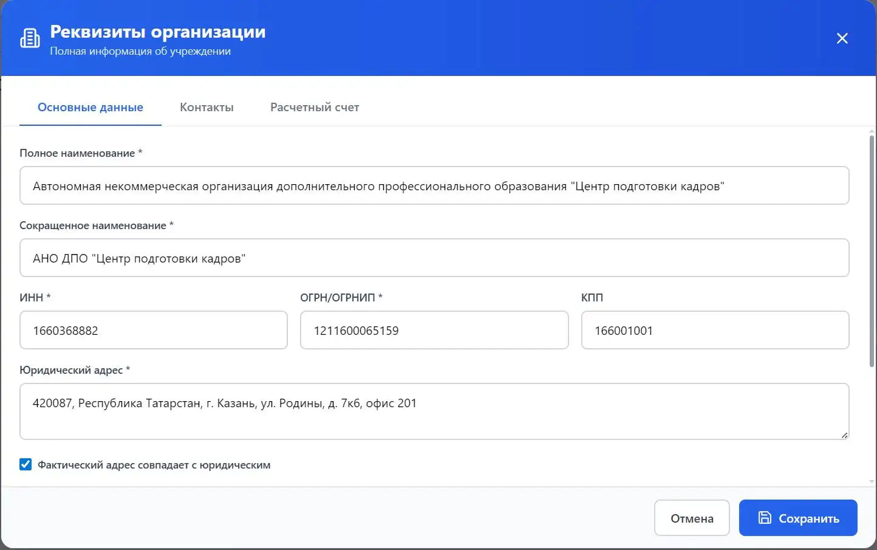The width and height of the screenshot is (877, 550).
Task: Click the scrollbar down arrow
Action: point(872,482)
